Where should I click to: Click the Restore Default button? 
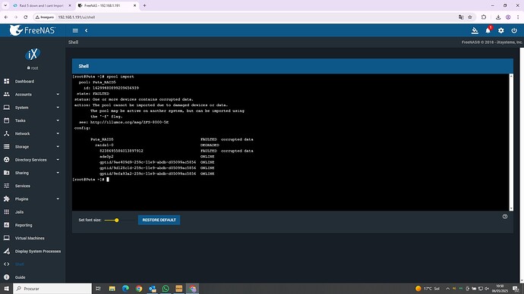[x=159, y=220]
